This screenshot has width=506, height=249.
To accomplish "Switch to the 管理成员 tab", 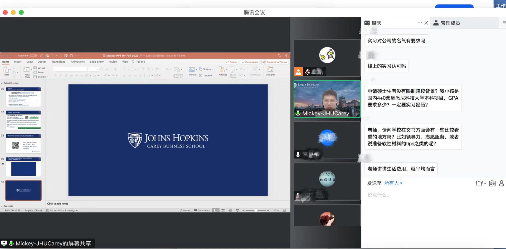I will 447,23.
